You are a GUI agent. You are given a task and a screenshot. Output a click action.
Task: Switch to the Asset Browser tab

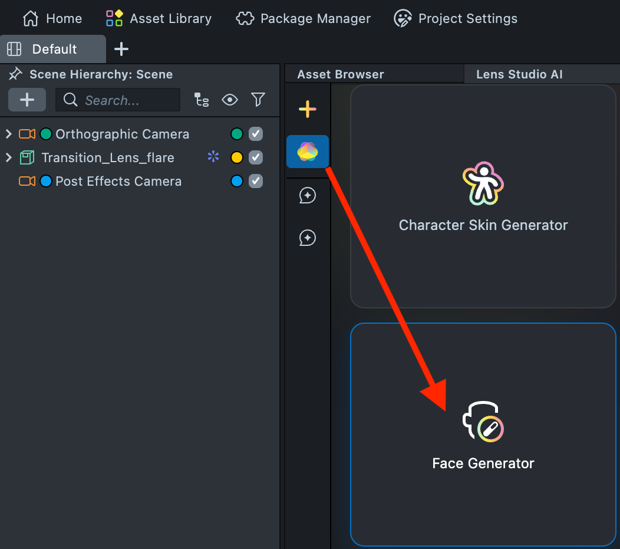click(341, 74)
